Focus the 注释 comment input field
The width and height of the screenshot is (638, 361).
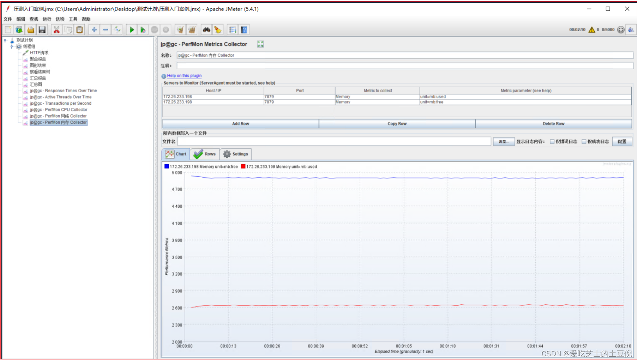[x=405, y=66]
